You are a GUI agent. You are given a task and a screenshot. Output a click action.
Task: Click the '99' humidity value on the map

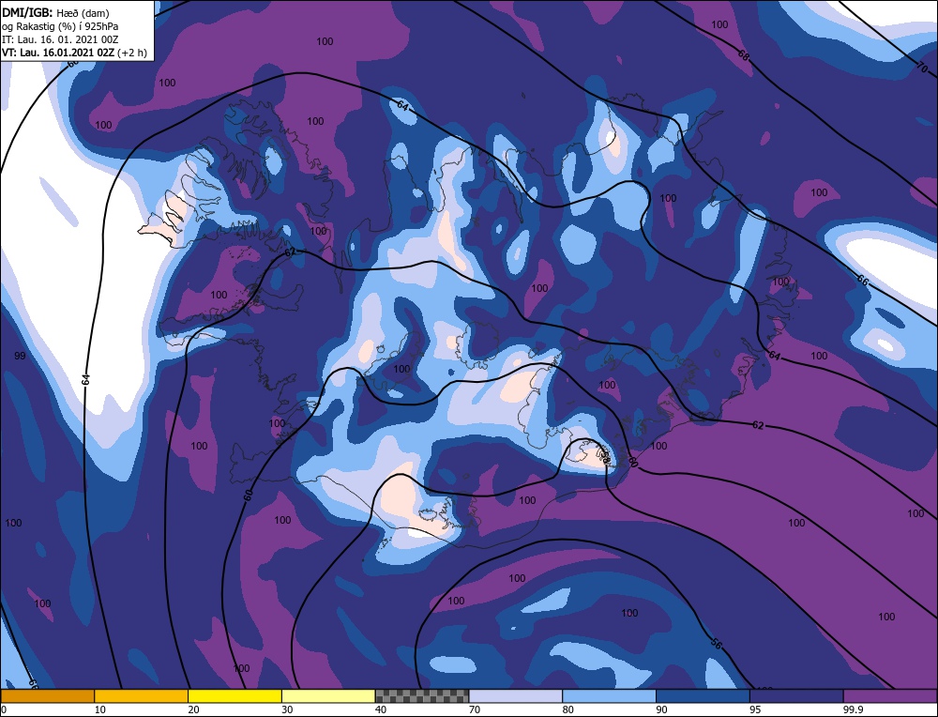coord(20,356)
